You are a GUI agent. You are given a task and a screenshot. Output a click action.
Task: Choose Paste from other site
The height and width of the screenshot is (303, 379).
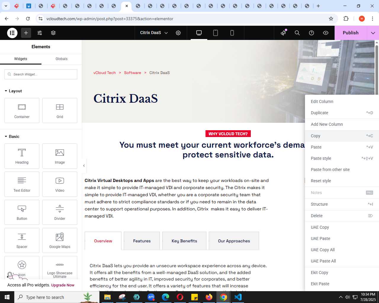pos(342,170)
